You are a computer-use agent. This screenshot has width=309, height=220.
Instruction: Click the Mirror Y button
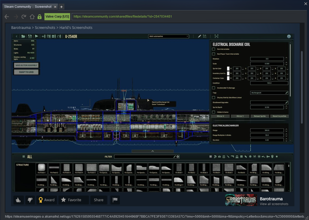(240, 116)
